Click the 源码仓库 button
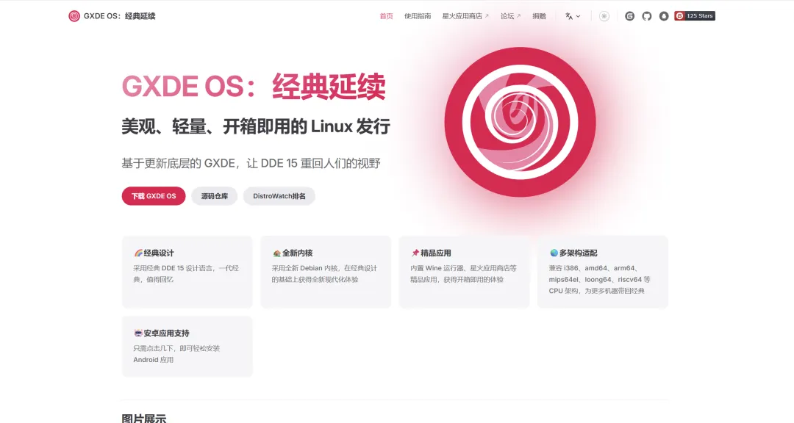Viewport: 794px width, 423px height. click(x=214, y=196)
